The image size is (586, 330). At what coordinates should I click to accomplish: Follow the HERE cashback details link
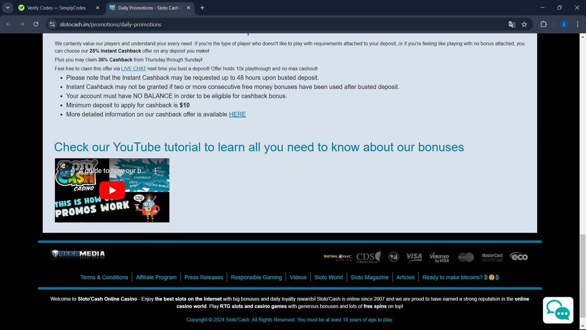point(237,114)
